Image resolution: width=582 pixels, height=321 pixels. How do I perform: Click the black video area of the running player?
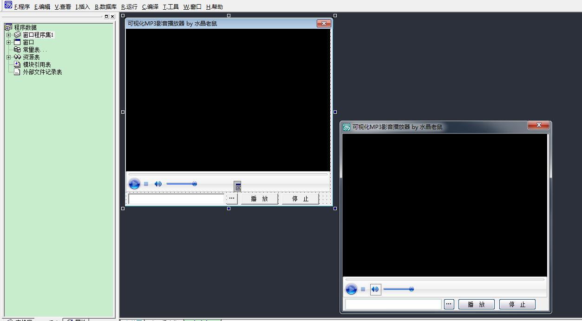(445, 205)
